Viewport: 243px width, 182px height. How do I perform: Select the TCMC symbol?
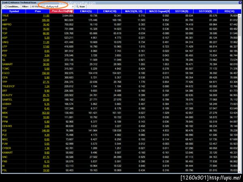[x=6, y=69]
